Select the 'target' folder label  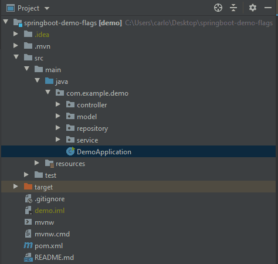pyautogui.click(x=43, y=187)
